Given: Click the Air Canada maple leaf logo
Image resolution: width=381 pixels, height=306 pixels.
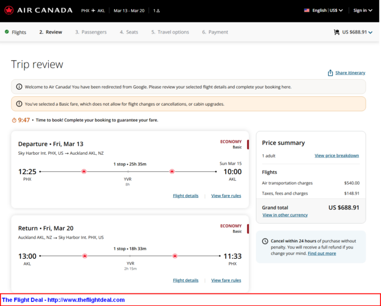Looking at the screenshot, I should [9, 10].
